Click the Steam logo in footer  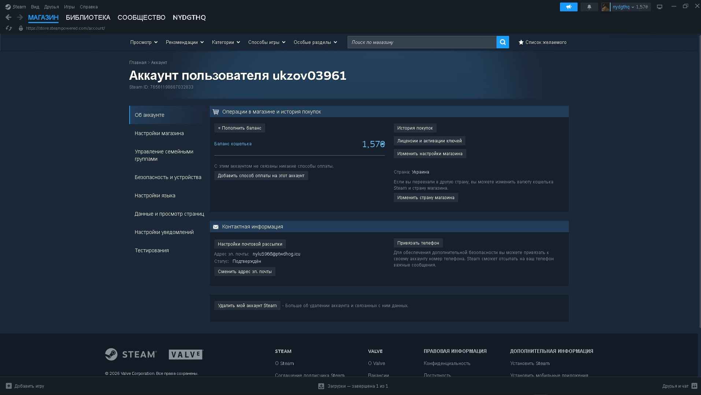[x=131, y=354]
